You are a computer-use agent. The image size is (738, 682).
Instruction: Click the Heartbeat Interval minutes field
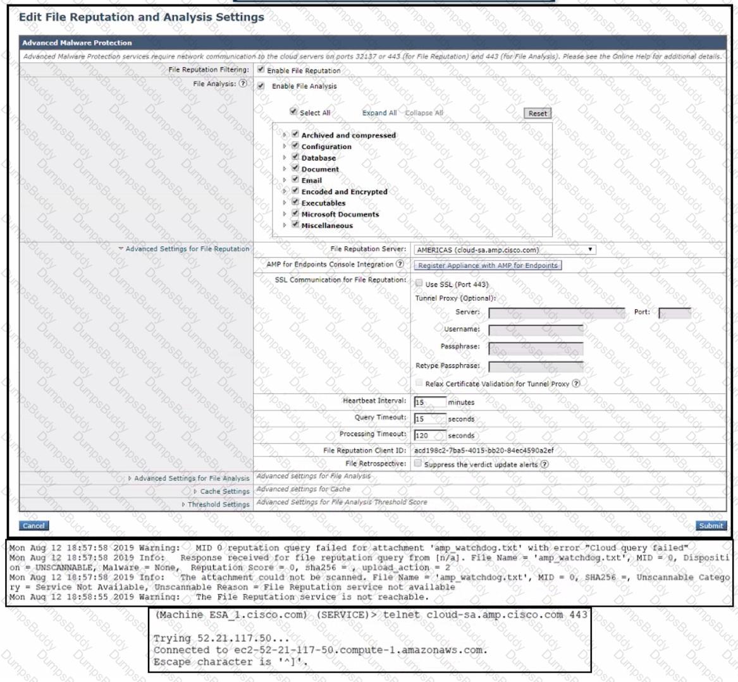click(430, 402)
